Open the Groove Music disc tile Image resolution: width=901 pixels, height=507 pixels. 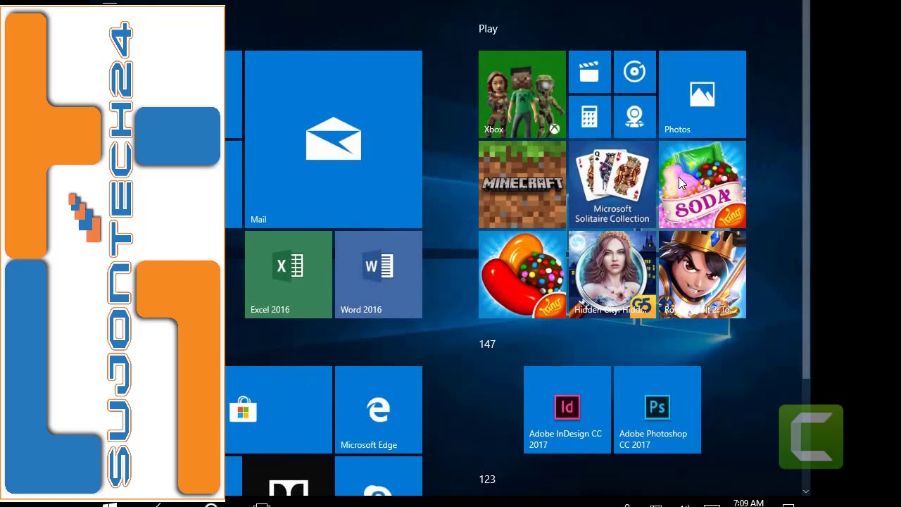[635, 72]
